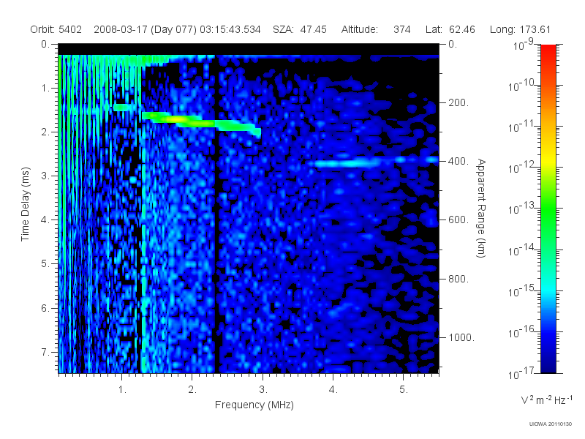
Task: Click the red top of the colorbar
Action: coord(548,50)
